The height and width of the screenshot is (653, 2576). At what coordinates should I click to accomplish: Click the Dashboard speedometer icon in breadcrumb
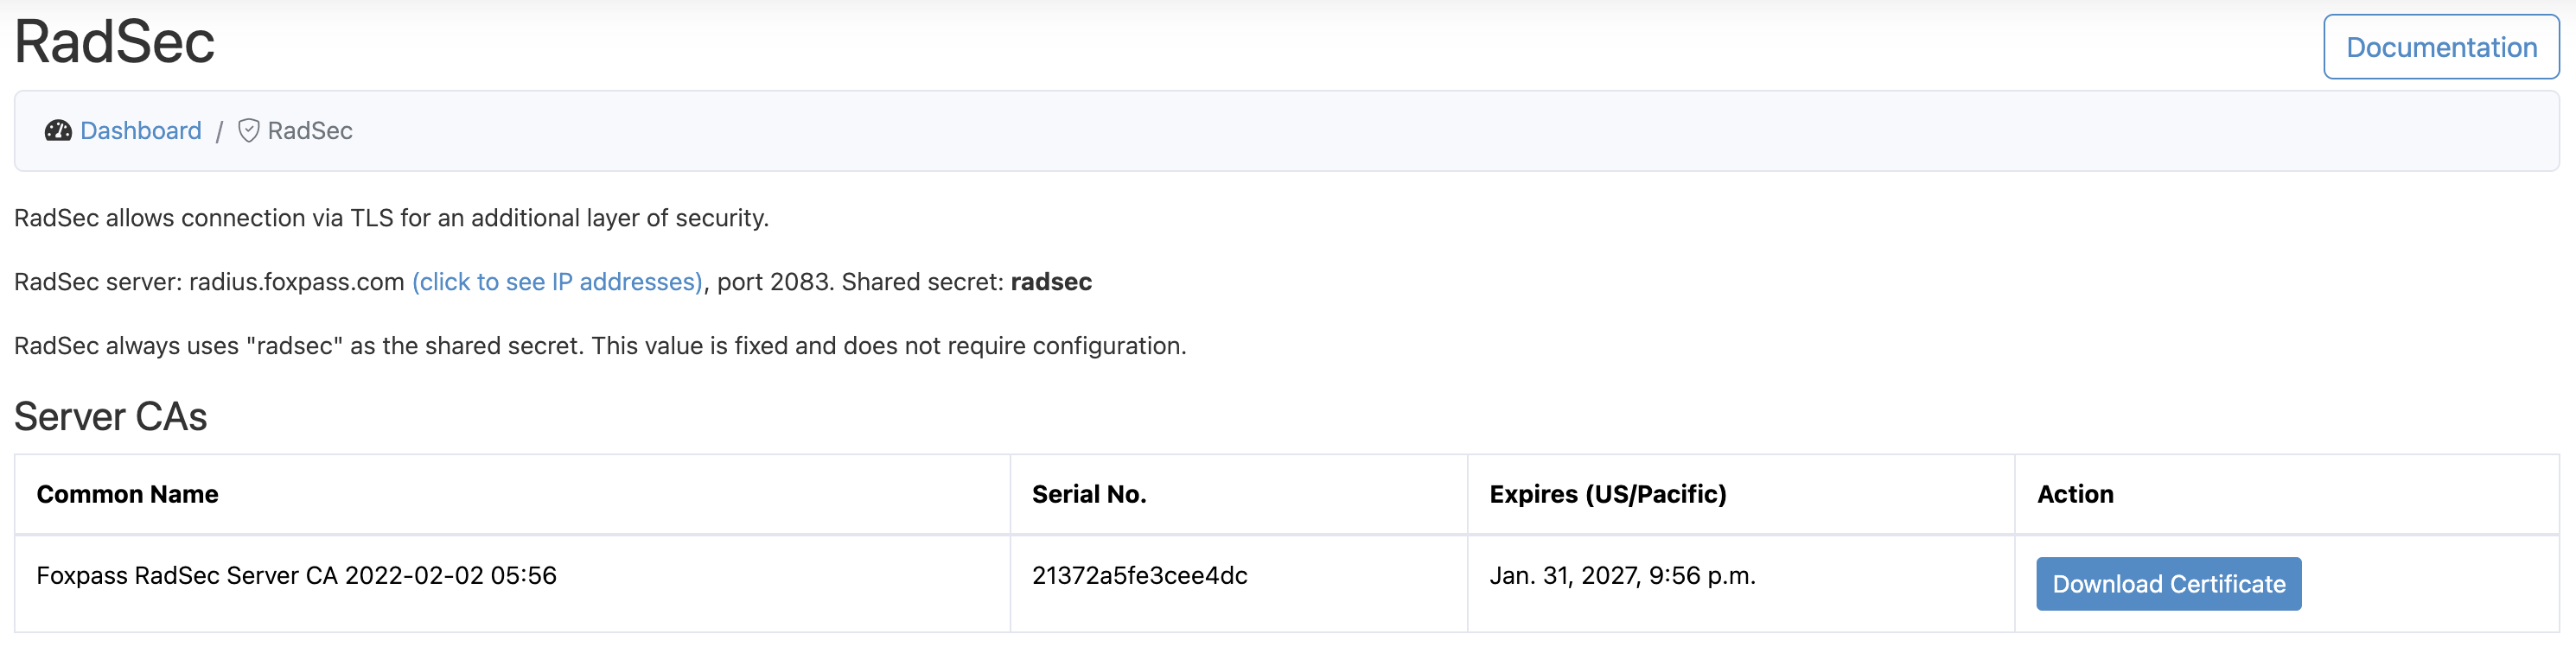point(58,130)
